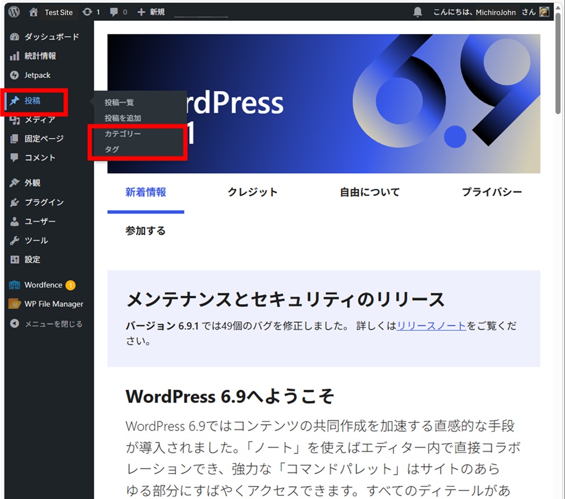
Task: Select タグ from the 投稿 submenu
Action: point(111,149)
